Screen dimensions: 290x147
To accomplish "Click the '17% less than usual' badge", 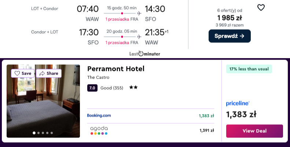I will point(249,69).
